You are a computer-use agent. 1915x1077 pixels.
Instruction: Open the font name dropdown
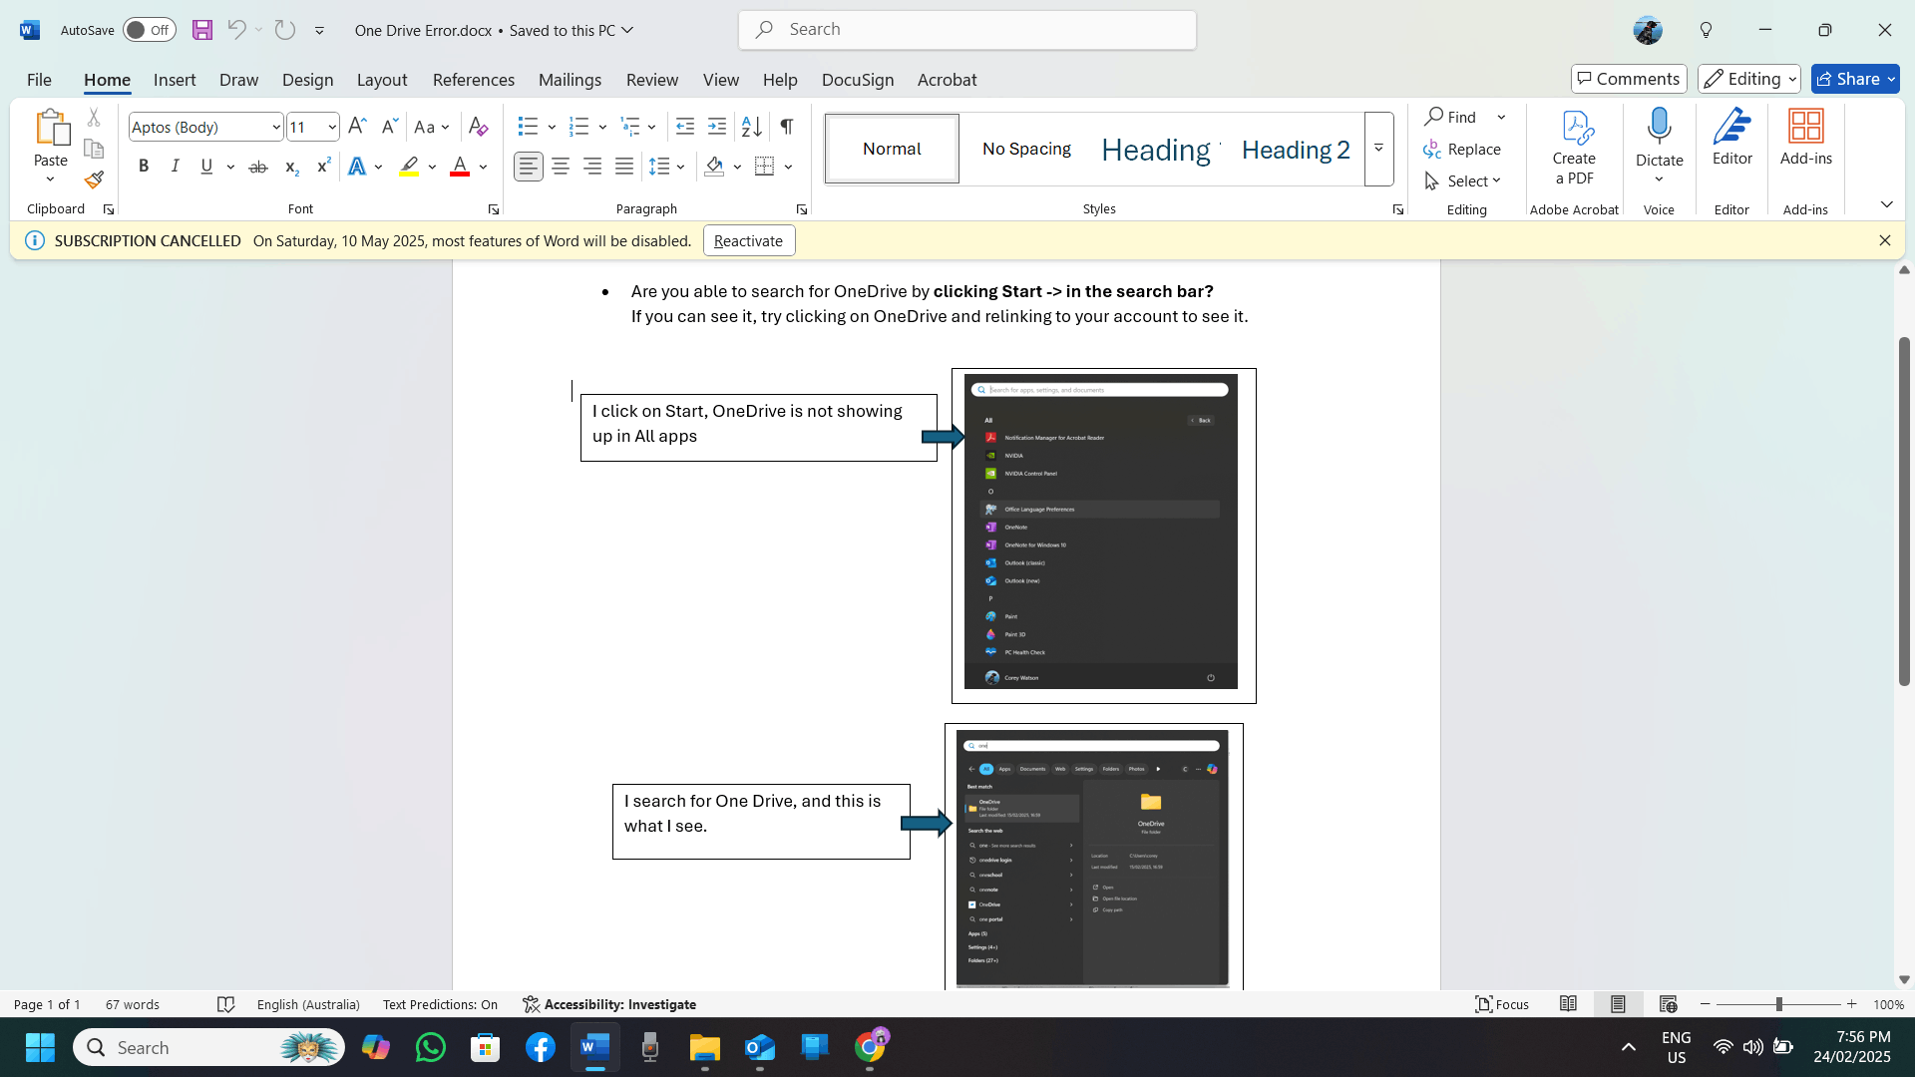coord(276,128)
